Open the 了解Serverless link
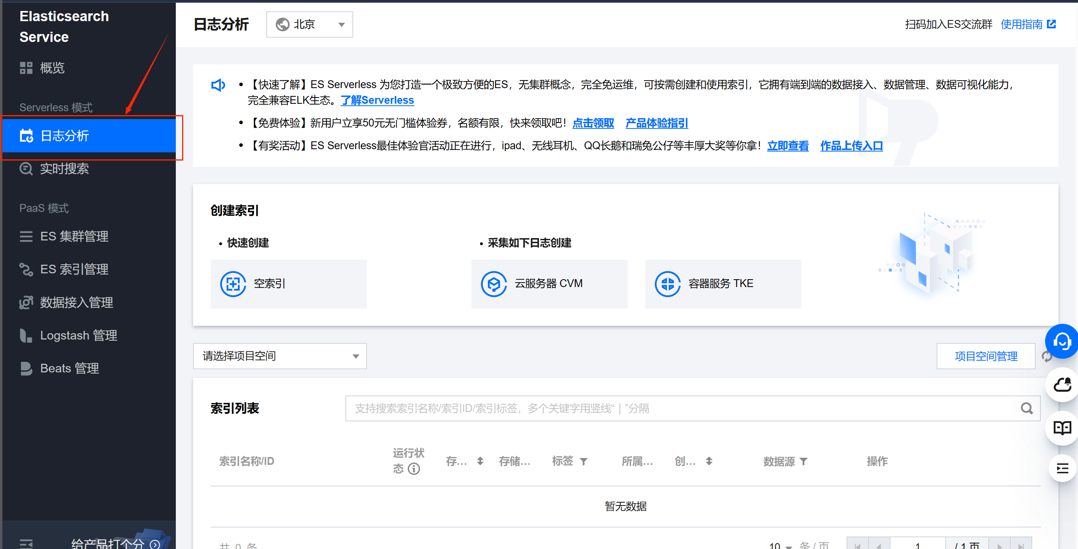1078x549 pixels. point(377,100)
